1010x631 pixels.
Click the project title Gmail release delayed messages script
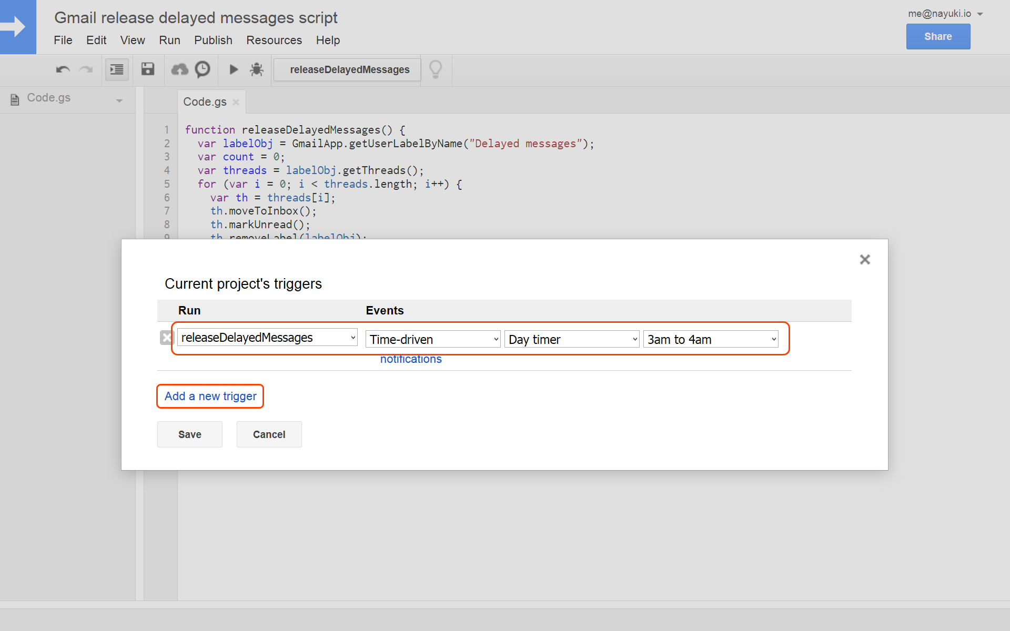click(196, 17)
